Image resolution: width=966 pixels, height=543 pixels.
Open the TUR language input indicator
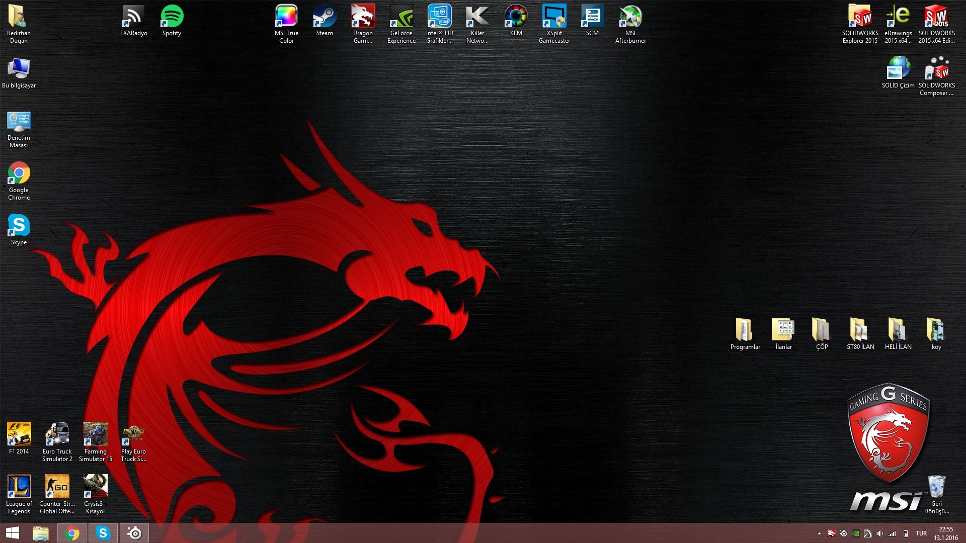[921, 533]
